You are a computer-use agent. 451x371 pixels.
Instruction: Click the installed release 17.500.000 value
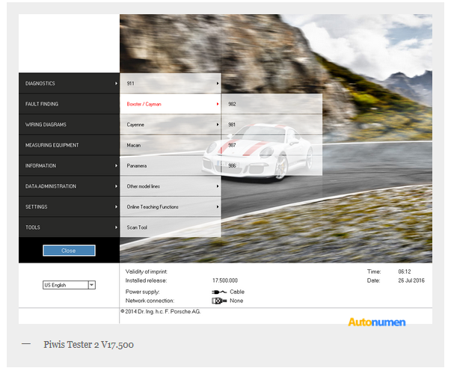click(225, 280)
